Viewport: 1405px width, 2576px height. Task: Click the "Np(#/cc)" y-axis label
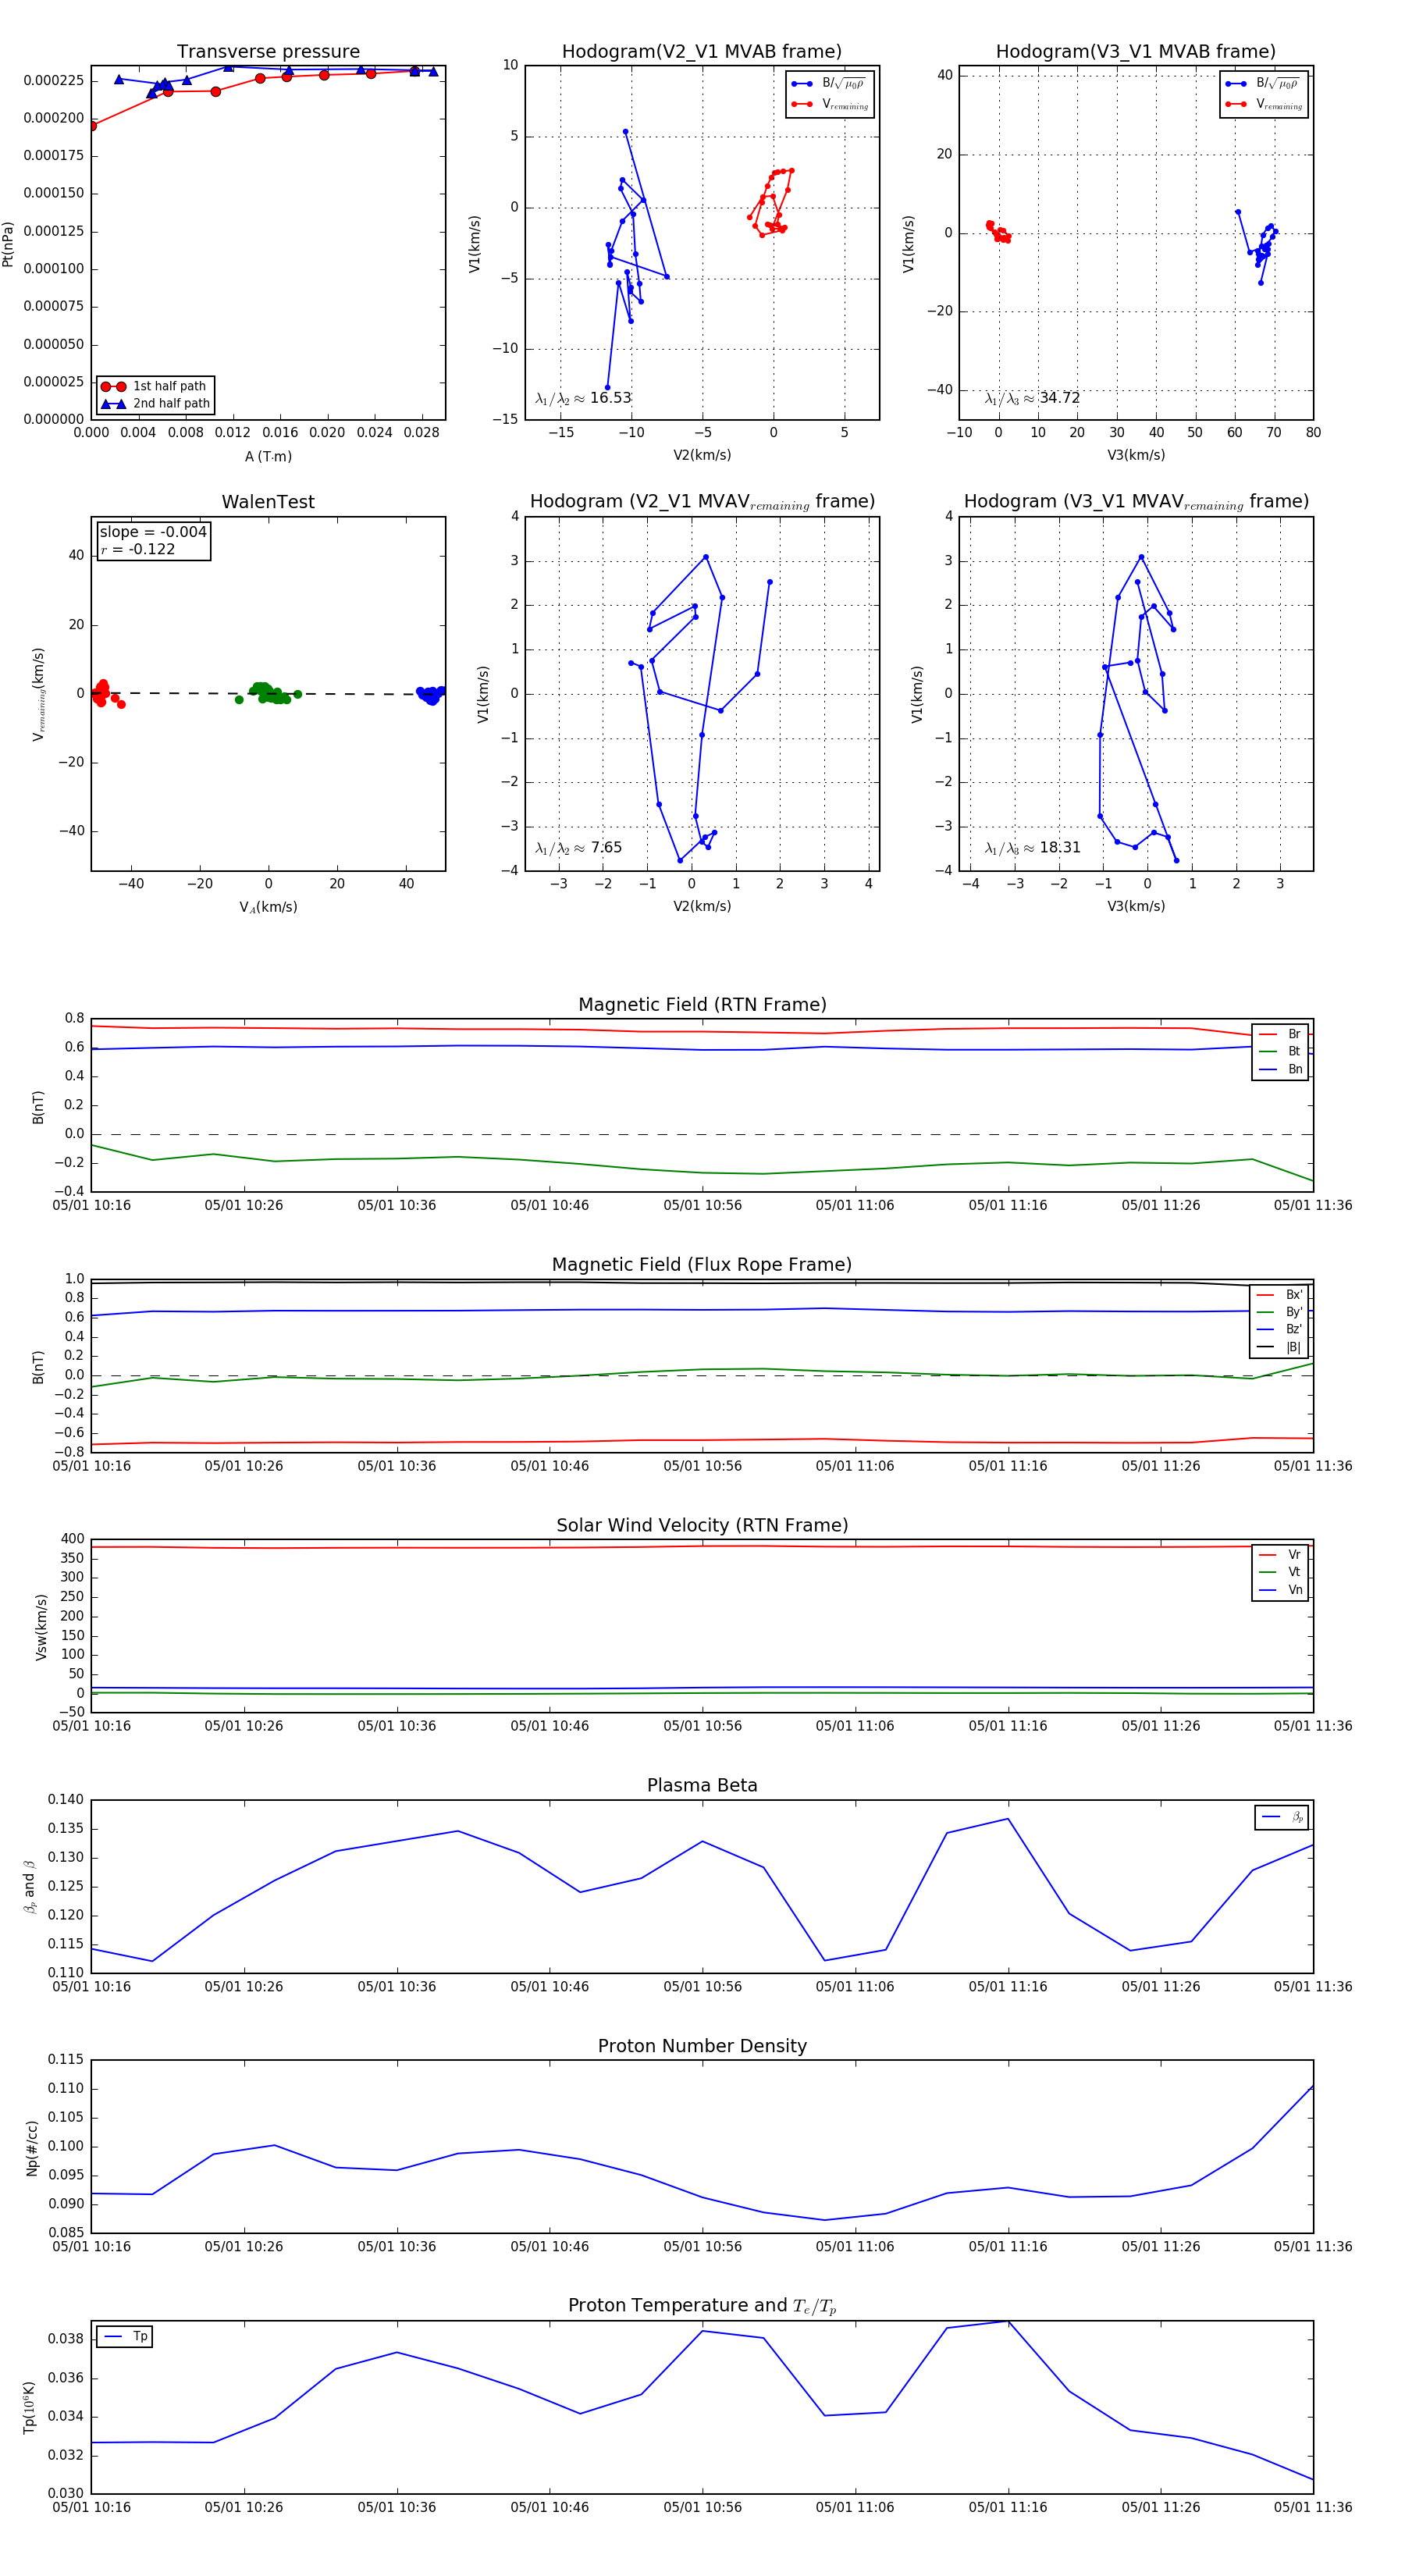click(x=32, y=2148)
